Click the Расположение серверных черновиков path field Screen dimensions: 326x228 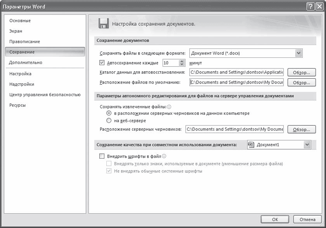(x=235, y=129)
